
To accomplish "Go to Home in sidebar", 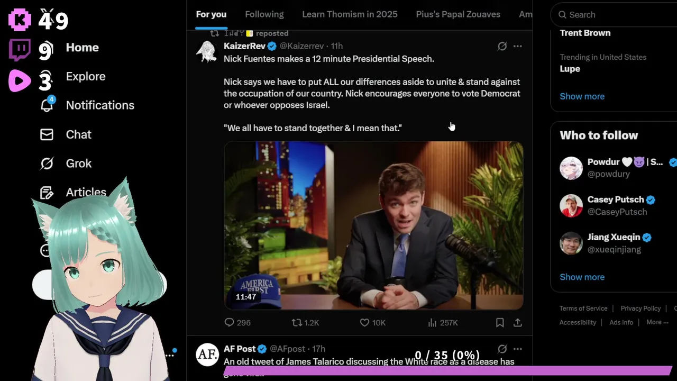I will pos(82,47).
